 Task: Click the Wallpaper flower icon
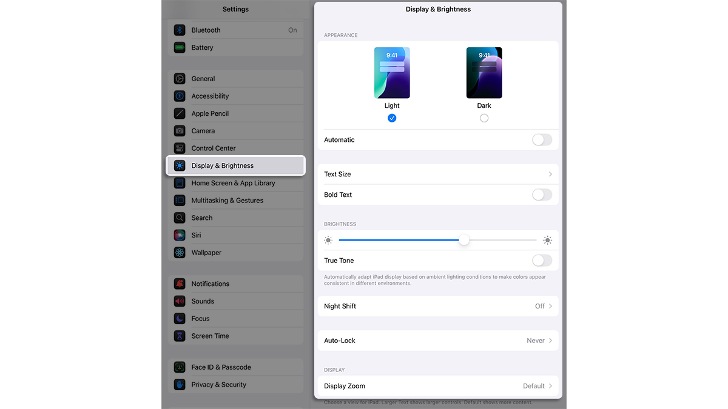coord(180,252)
